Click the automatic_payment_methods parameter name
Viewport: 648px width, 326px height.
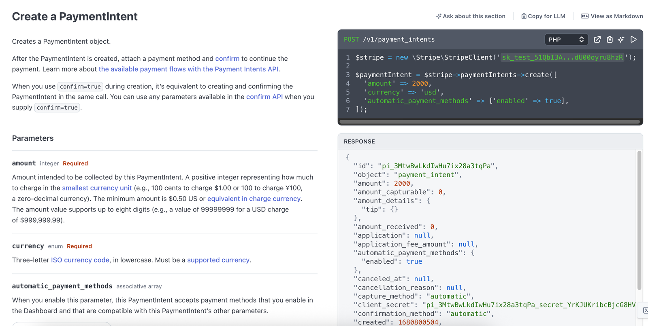click(x=62, y=286)
